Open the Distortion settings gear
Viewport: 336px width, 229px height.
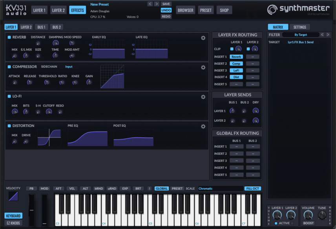click(x=203, y=127)
